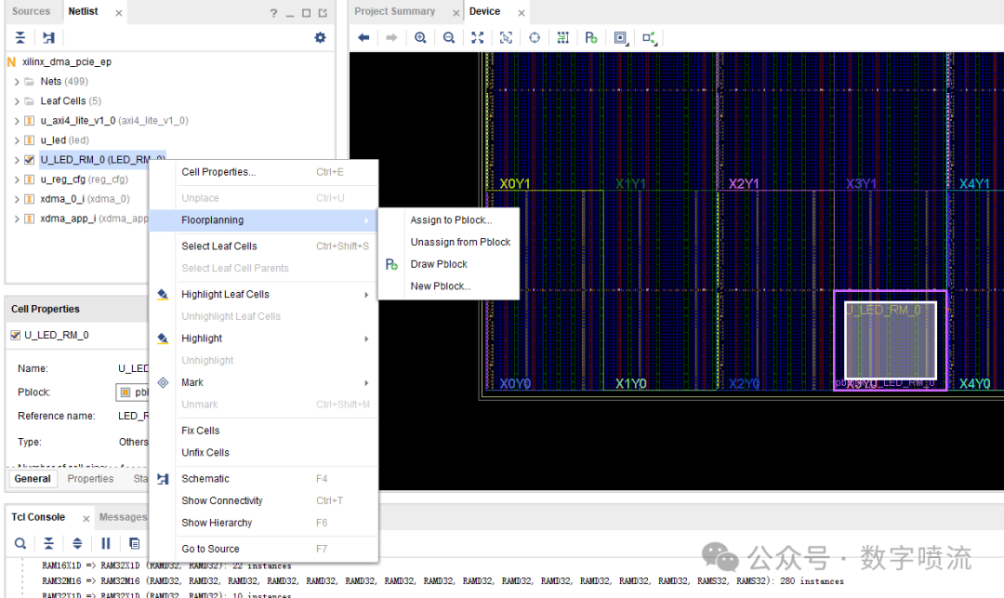
Task: Toggle the U_LED_RM_0 checkbox in Netlist tree
Action: point(30,160)
